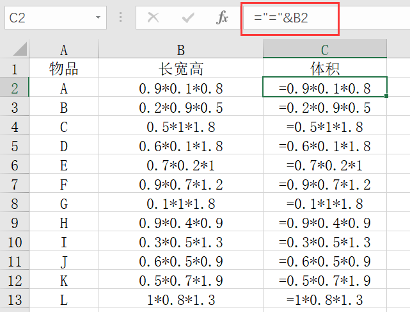Viewport: 410px width, 312px height.
Task: Select column C header
Action: 325,49
